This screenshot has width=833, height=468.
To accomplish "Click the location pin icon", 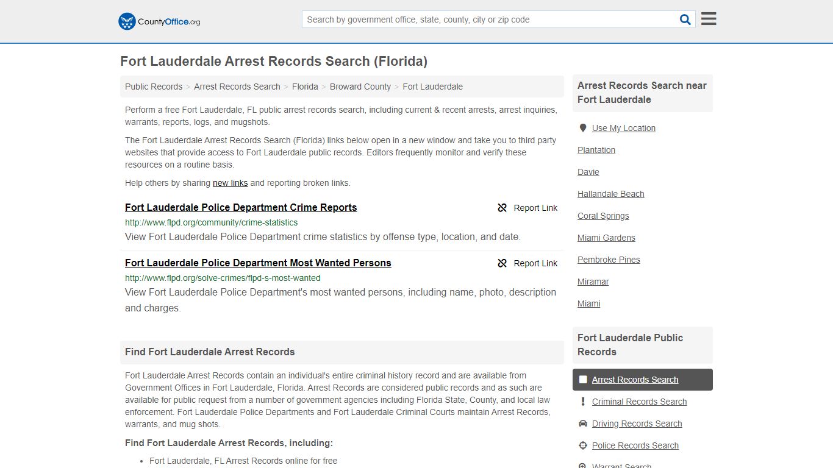I will tap(583, 128).
